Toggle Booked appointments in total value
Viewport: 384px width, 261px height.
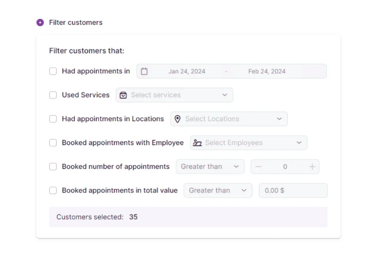(x=53, y=191)
